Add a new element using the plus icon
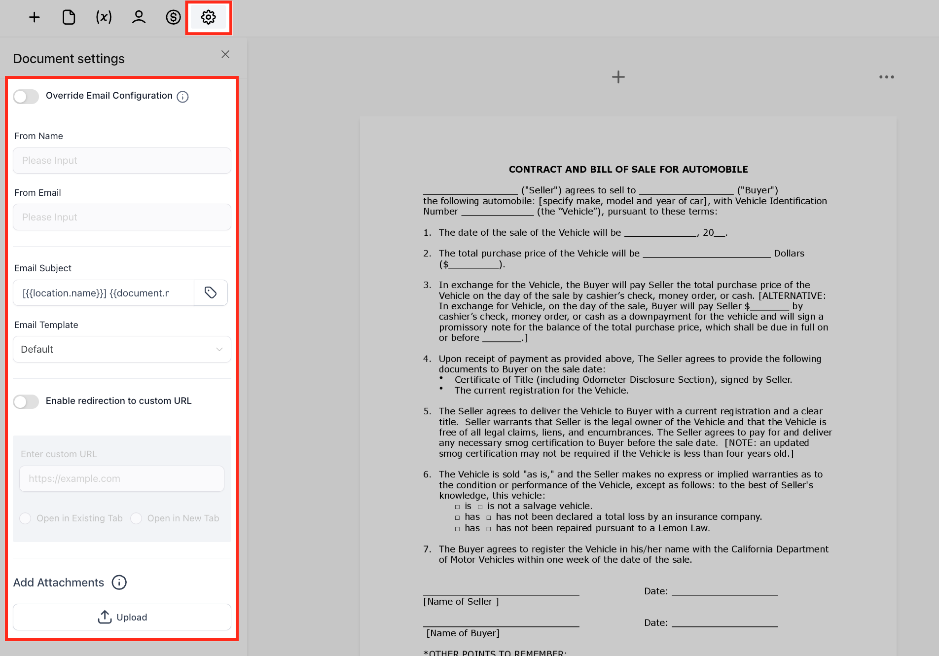 coord(34,17)
